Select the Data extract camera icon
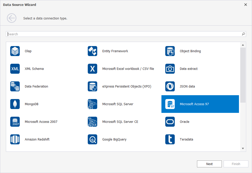Screen dimensions: 252x173 [170, 69]
